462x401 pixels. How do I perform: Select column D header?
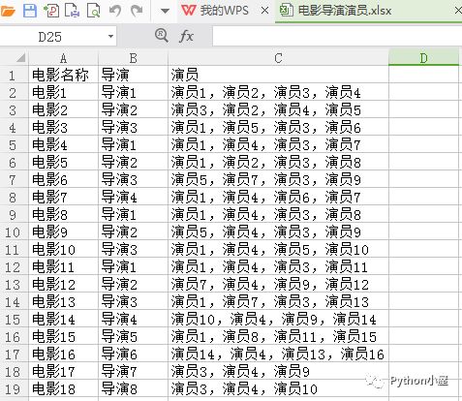(x=423, y=58)
